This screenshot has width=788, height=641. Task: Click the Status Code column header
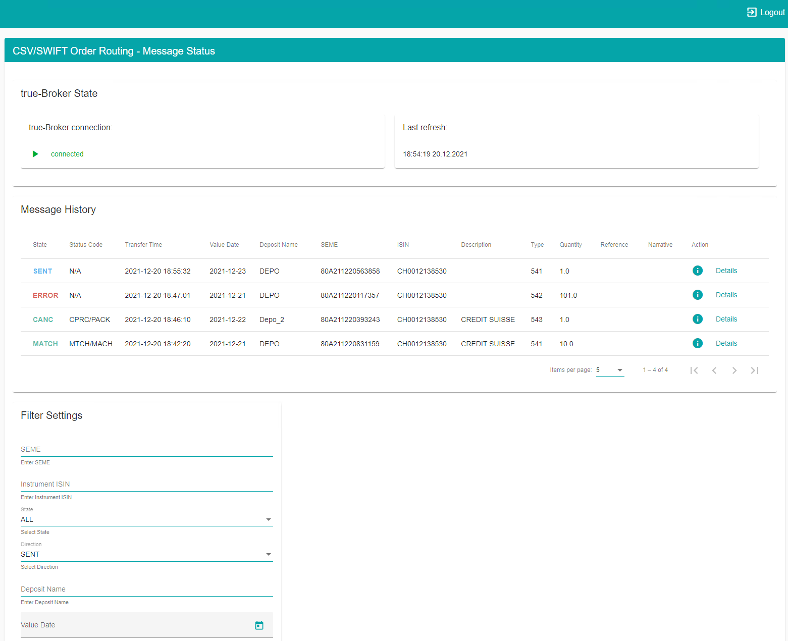tap(86, 245)
